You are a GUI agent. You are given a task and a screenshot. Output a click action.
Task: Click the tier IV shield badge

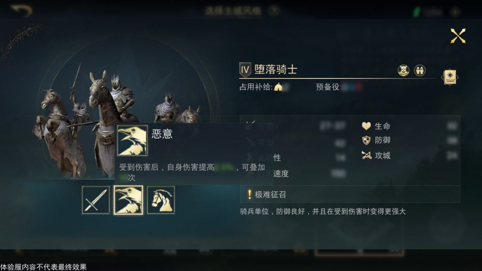tap(245, 70)
